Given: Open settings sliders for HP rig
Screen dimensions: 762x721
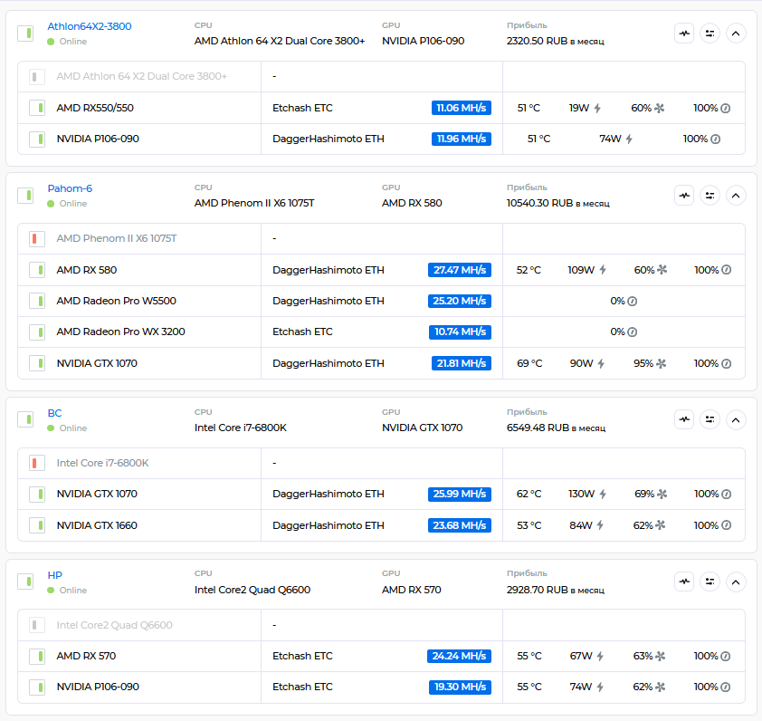Looking at the screenshot, I should (x=710, y=582).
